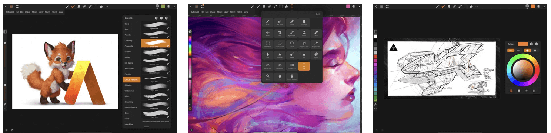Select the Hair & Fur brush category

pos(128,124)
